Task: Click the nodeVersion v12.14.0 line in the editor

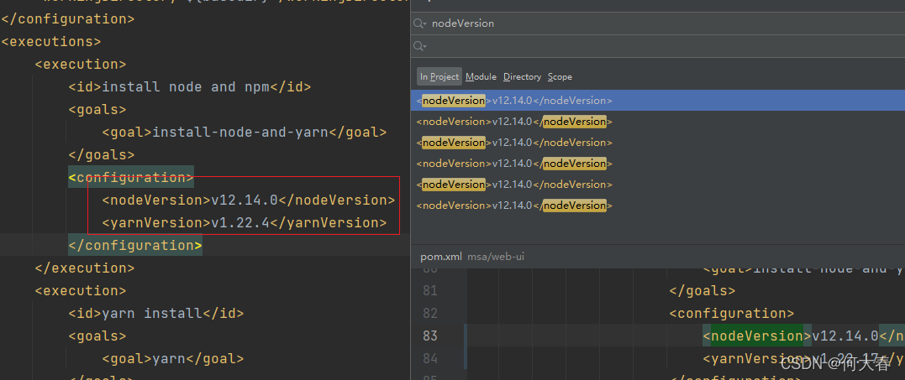Action: pos(248,200)
